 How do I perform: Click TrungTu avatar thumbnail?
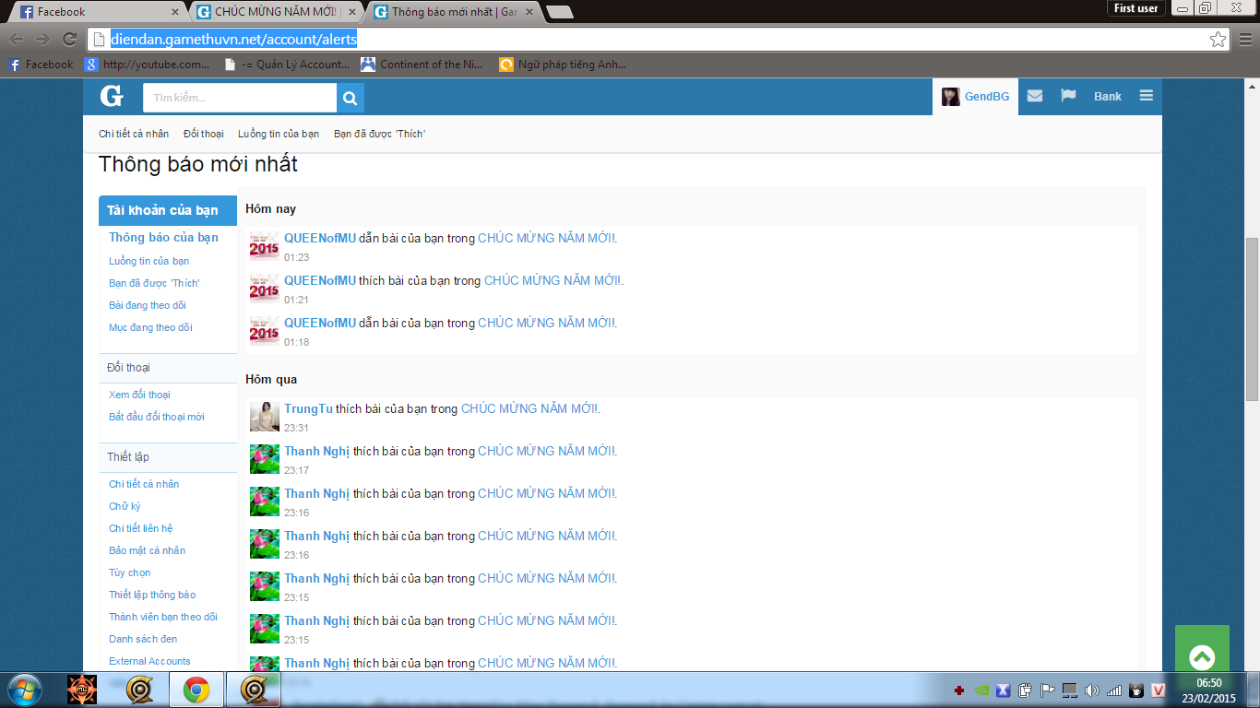point(264,417)
